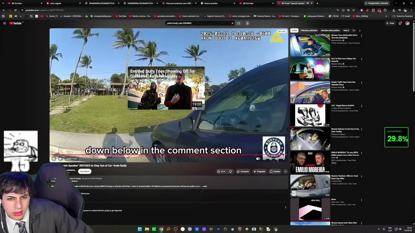Click the Crear button
The image size is (415, 233).
390,23
